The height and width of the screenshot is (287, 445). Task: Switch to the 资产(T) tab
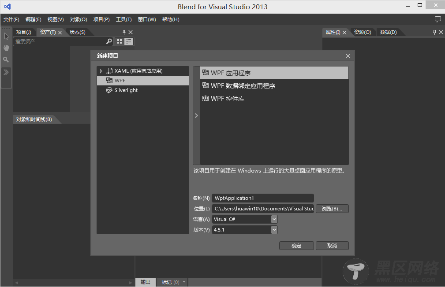coord(48,32)
